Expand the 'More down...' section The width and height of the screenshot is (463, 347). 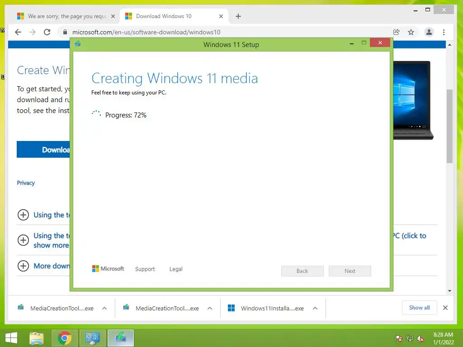24,266
